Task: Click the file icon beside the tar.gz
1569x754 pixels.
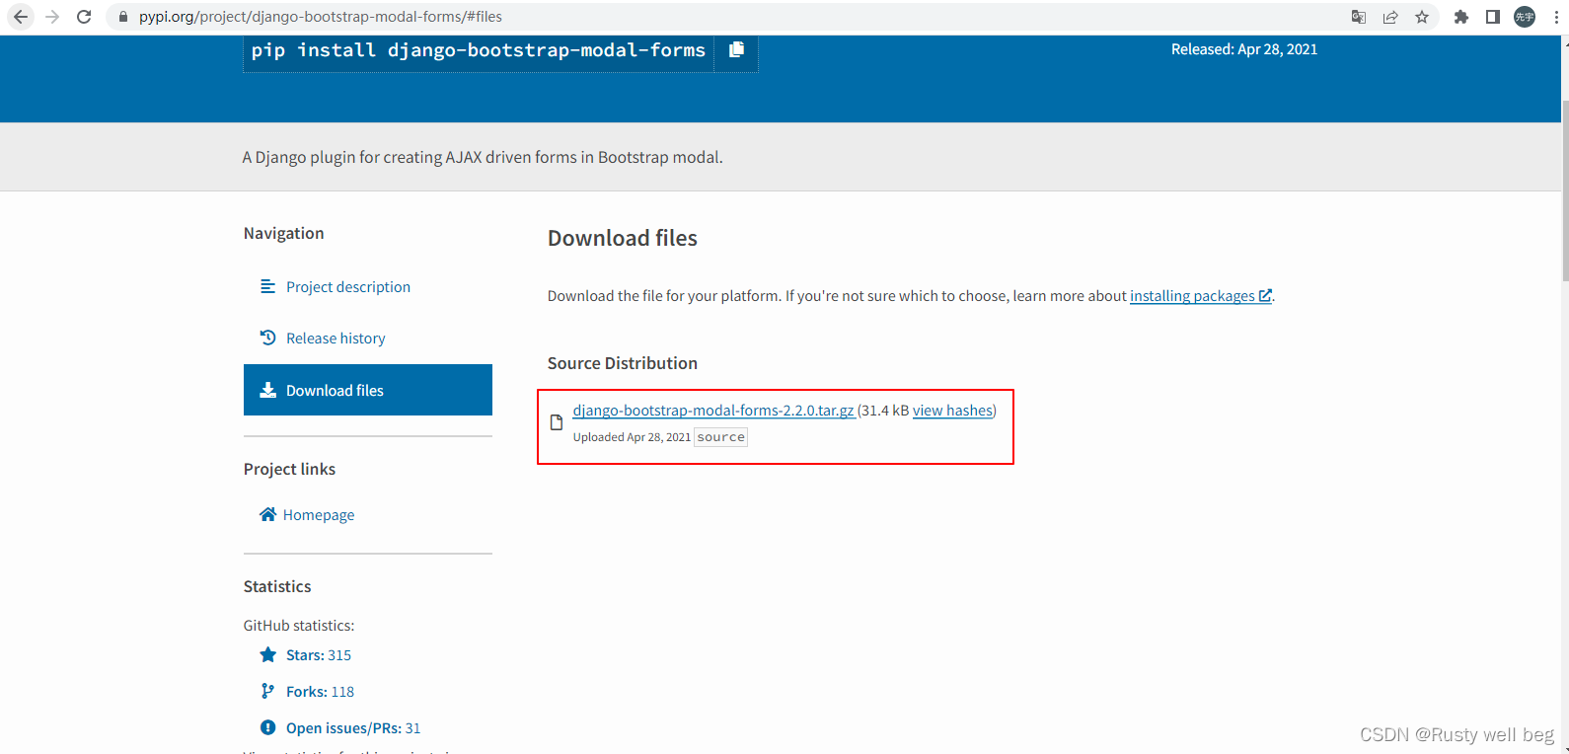Action: pos(557,422)
